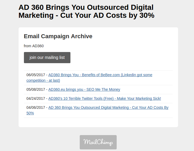Click the "from AD360" sender text
This screenshot has height=151, width=194.
(34, 46)
